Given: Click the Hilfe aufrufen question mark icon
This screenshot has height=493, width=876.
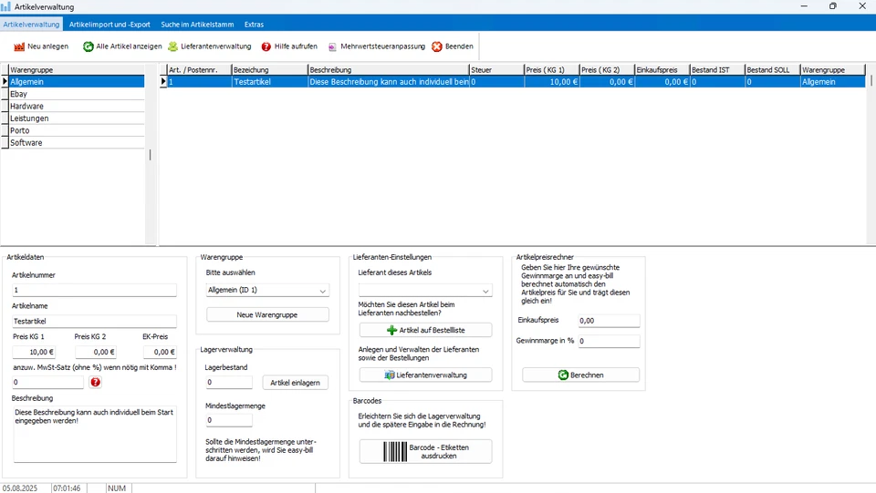Looking at the screenshot, I should (266, 46).
